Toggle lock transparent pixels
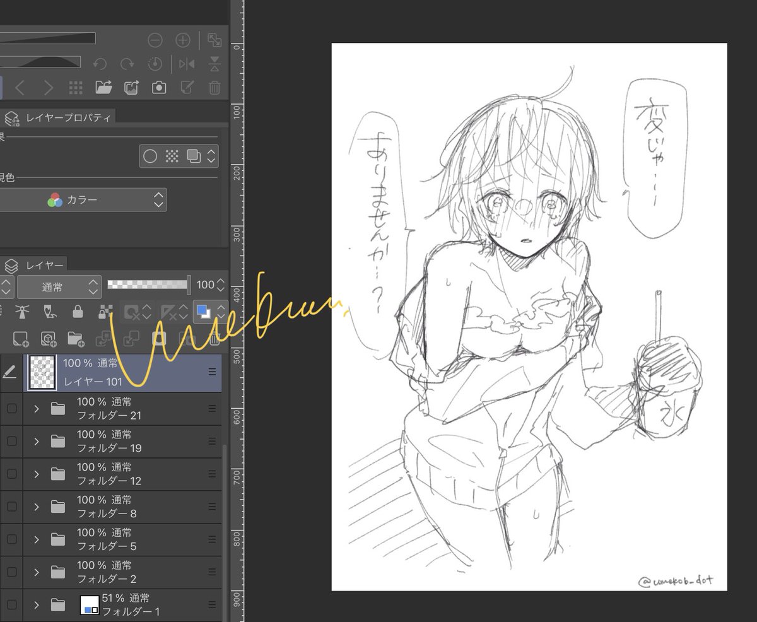The image size is (757, 622). point(105,312)
